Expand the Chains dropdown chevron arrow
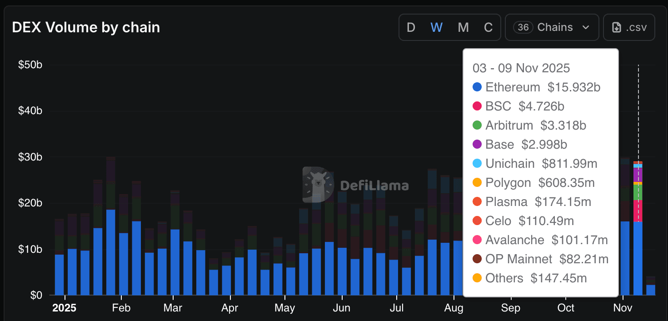 point(586,28)
